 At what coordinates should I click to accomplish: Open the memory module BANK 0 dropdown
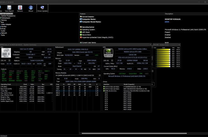(x=100, y=75)
